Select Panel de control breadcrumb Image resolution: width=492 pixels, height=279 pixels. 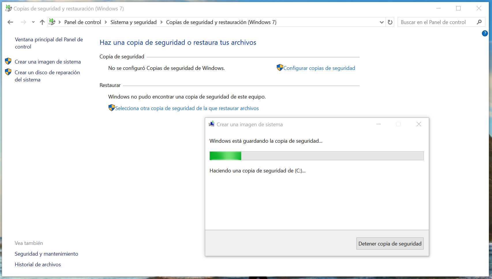[83, 22]
